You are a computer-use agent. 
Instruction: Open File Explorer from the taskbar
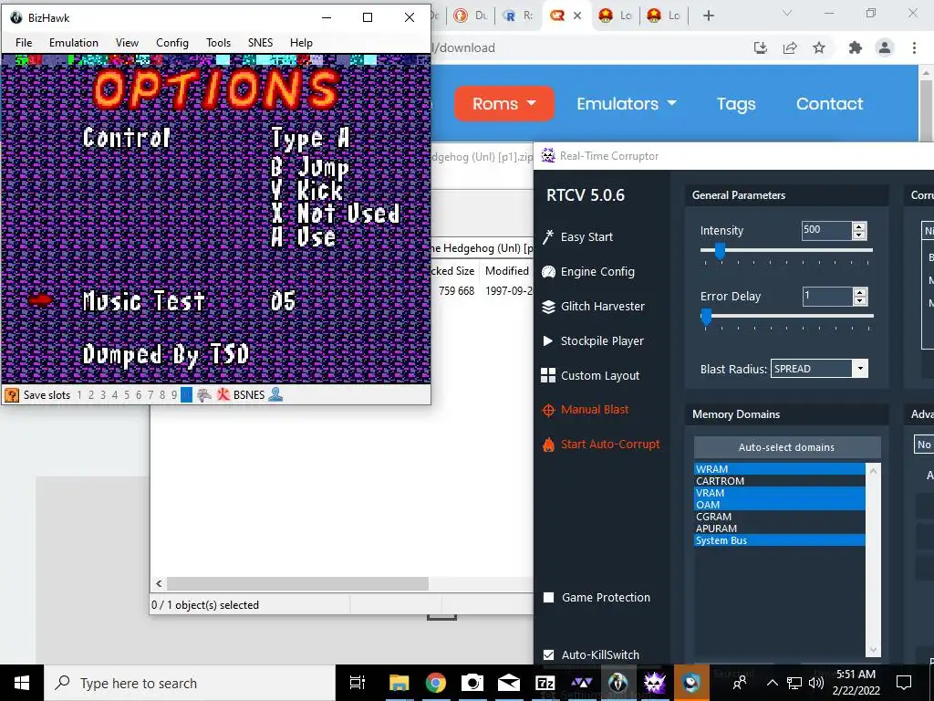(400, 683)
